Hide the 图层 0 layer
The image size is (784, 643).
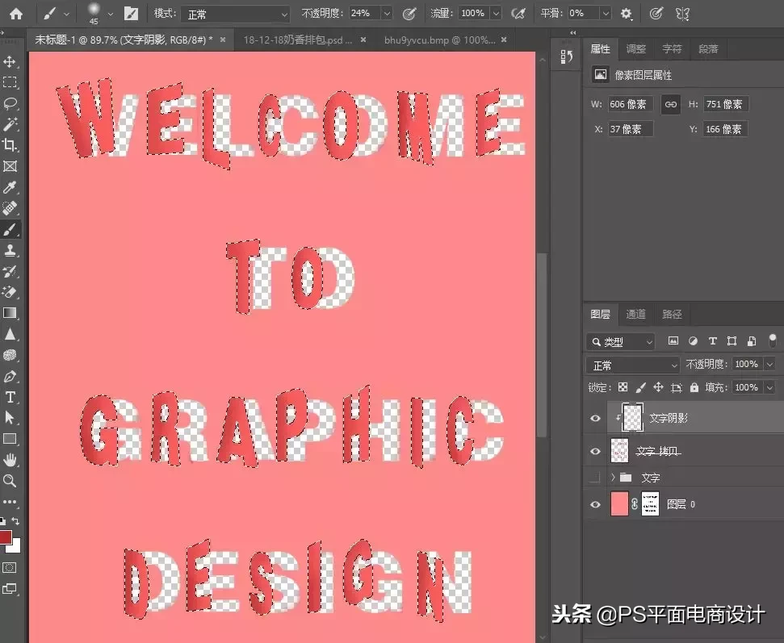pos(595,504)
